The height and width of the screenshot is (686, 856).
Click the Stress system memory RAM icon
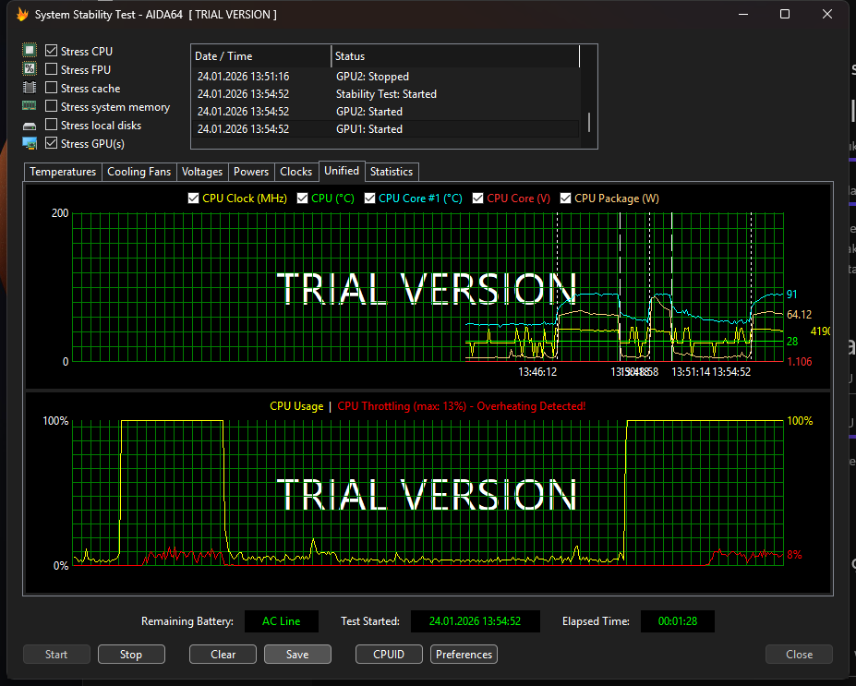(x=29, y=106)
